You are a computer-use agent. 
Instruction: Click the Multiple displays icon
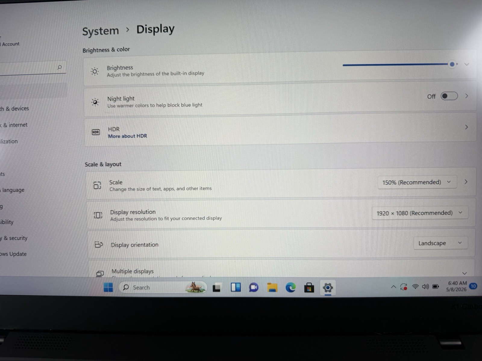100,273
